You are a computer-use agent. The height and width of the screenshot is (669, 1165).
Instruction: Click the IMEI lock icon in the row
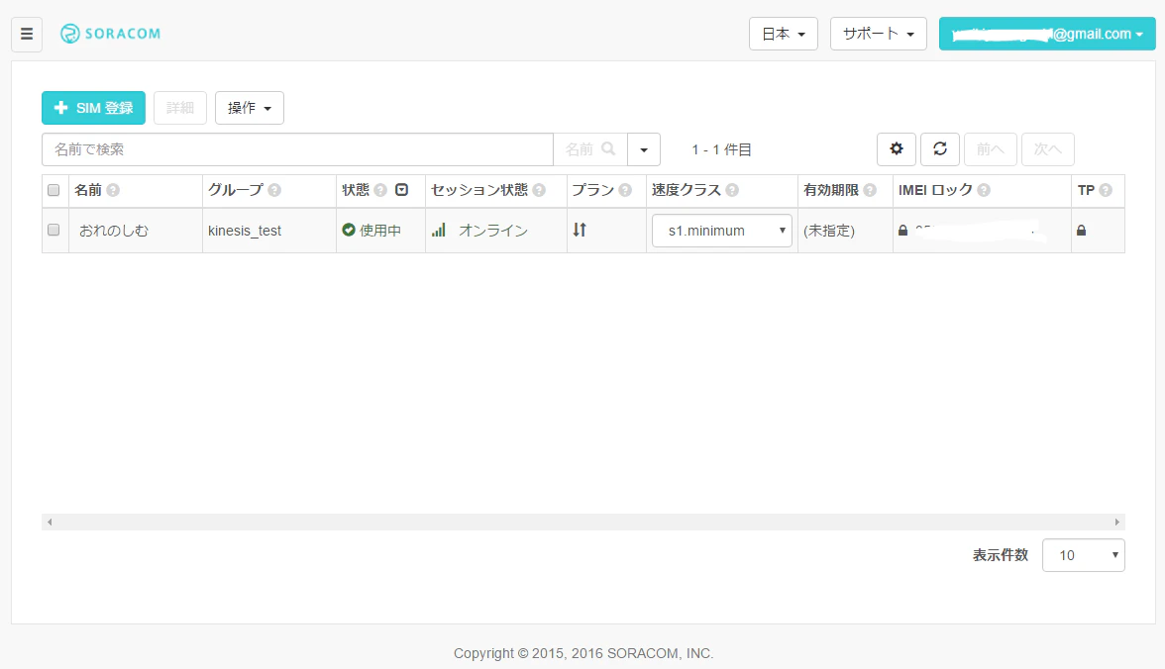click(902, 231)
